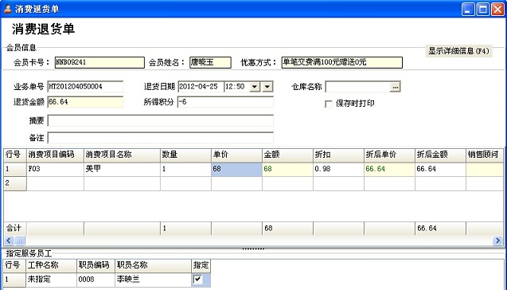Click the horizontal scrollbar thumb
This screenshot has height=290, width=507.
click(x=20, y=240)
